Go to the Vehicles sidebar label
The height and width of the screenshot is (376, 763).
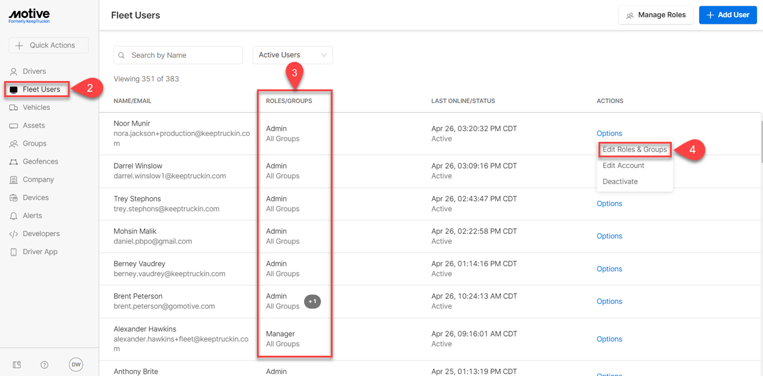36,108
